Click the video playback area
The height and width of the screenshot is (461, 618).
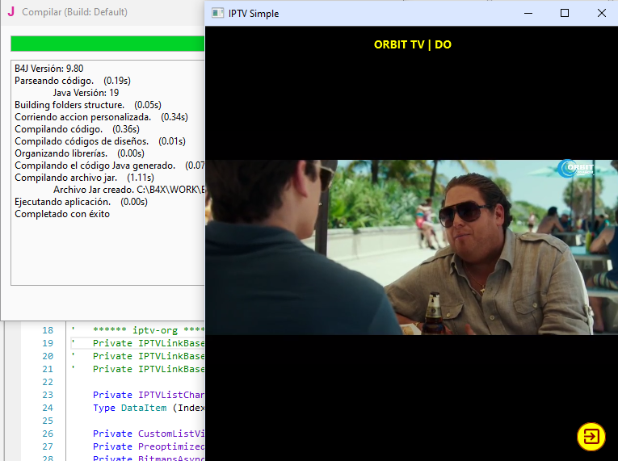point(411,247)
